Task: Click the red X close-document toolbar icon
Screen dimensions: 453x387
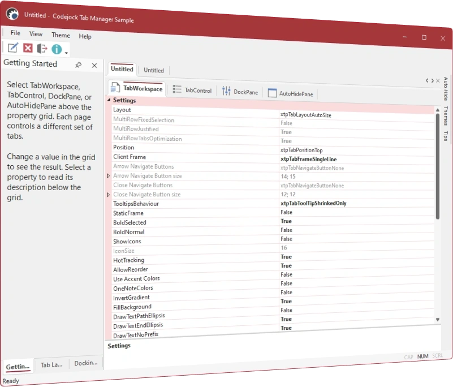Action: 28,48
